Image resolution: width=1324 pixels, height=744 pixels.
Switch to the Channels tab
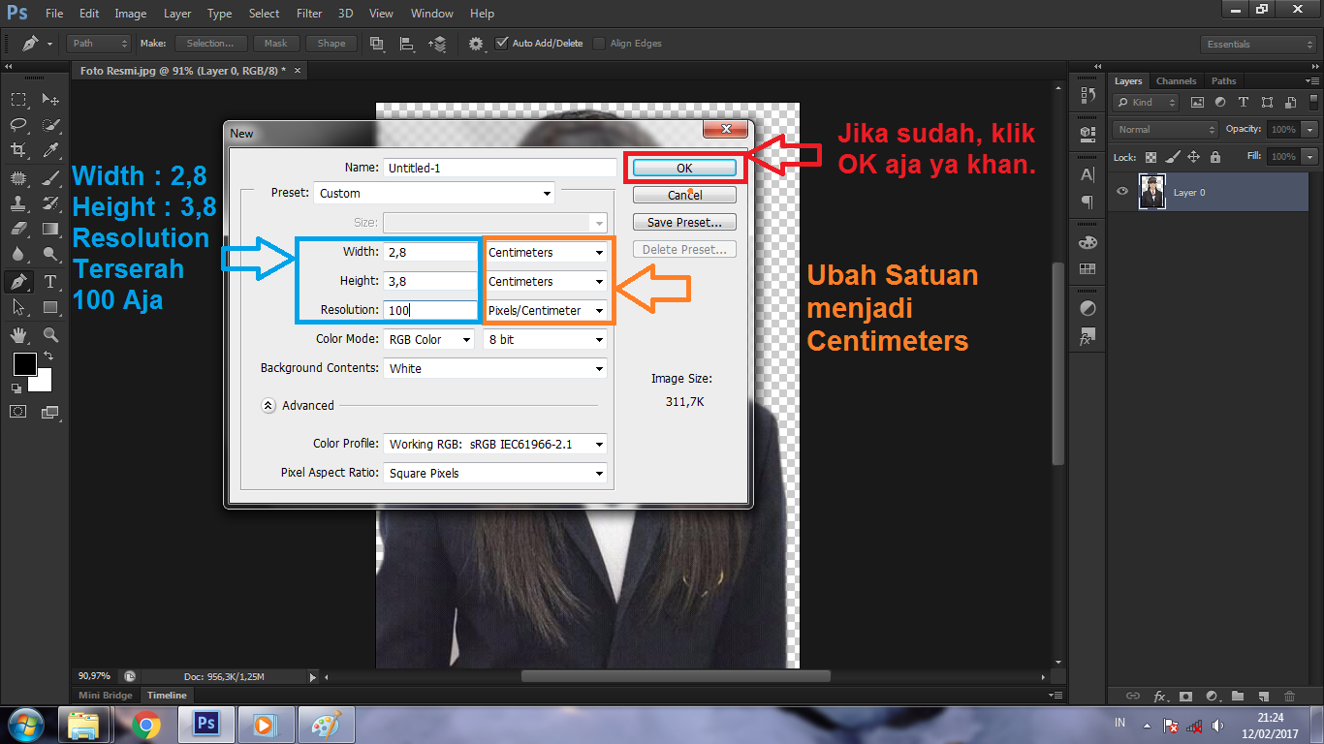click(x=1176, y=81)
